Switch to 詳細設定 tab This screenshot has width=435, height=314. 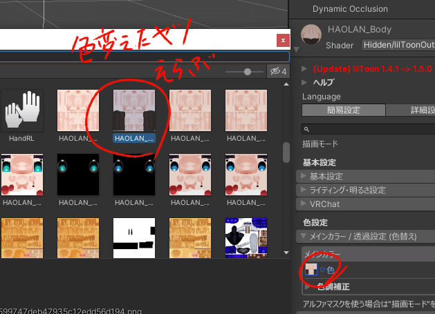pyautogui.click(x=410, y=110)
